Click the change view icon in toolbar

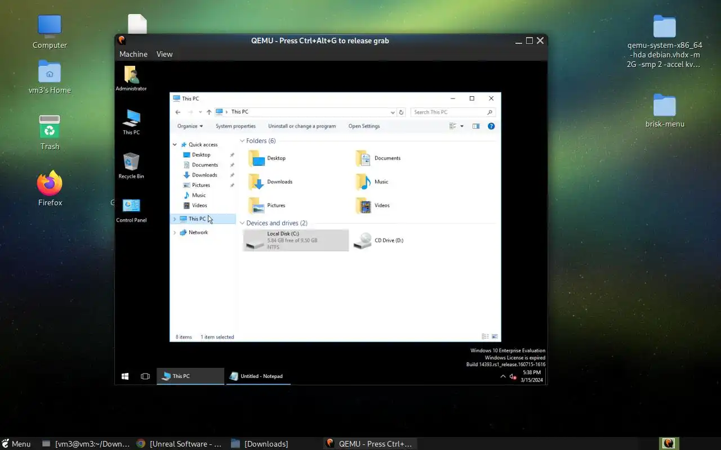(x=453, y=126)
